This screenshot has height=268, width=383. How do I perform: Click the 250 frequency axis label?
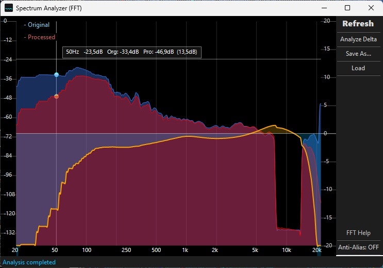[x=126, y=250]
